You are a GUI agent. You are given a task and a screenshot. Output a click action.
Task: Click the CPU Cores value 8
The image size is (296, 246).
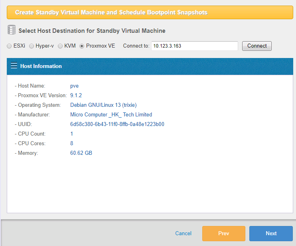[x=72, y=143]
